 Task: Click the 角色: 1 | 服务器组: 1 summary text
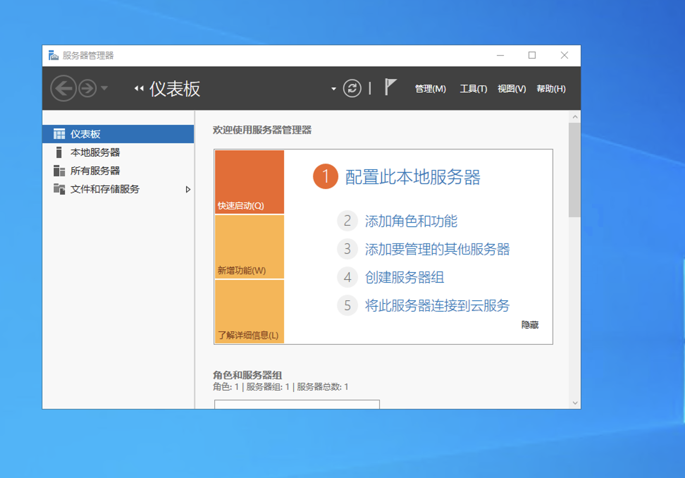(280, 387)
